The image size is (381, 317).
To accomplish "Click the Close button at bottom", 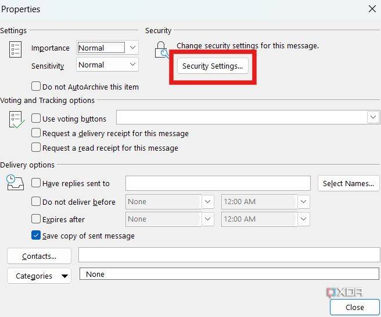I will 355,307.
